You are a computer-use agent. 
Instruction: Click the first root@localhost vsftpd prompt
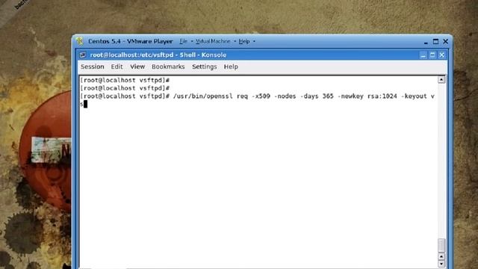click(x=125, y=80)
